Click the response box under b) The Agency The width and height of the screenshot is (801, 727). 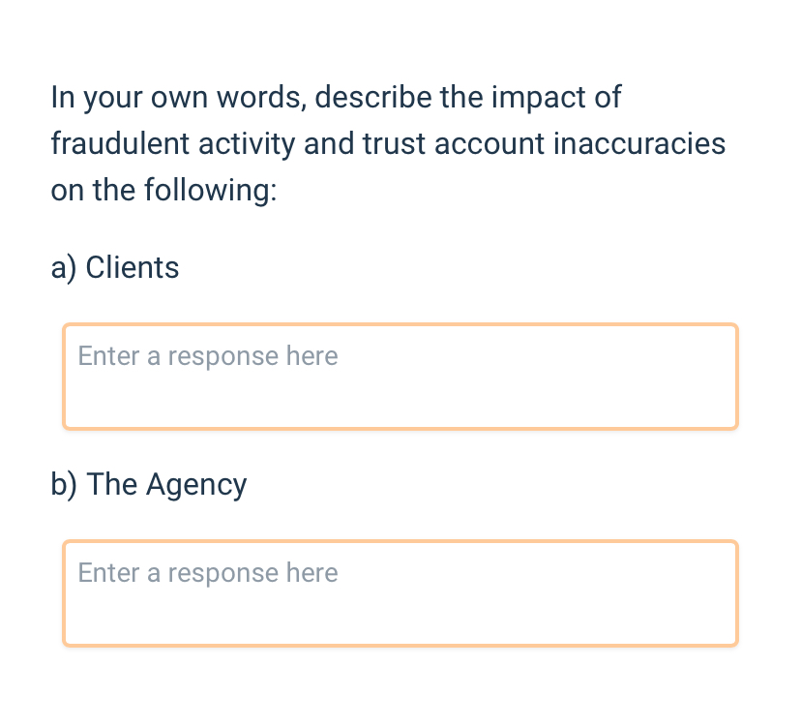400,592
